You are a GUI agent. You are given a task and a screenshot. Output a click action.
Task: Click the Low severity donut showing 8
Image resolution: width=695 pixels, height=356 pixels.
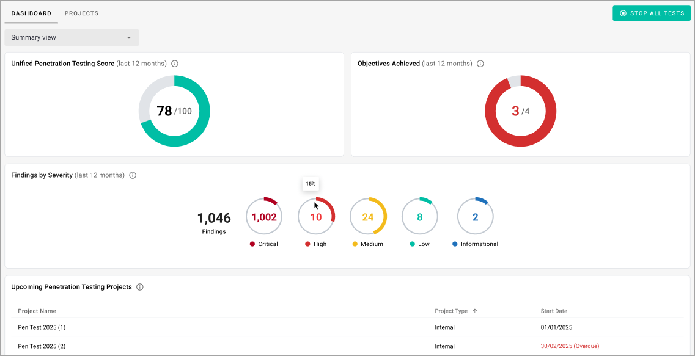click(x=419, y=216)
